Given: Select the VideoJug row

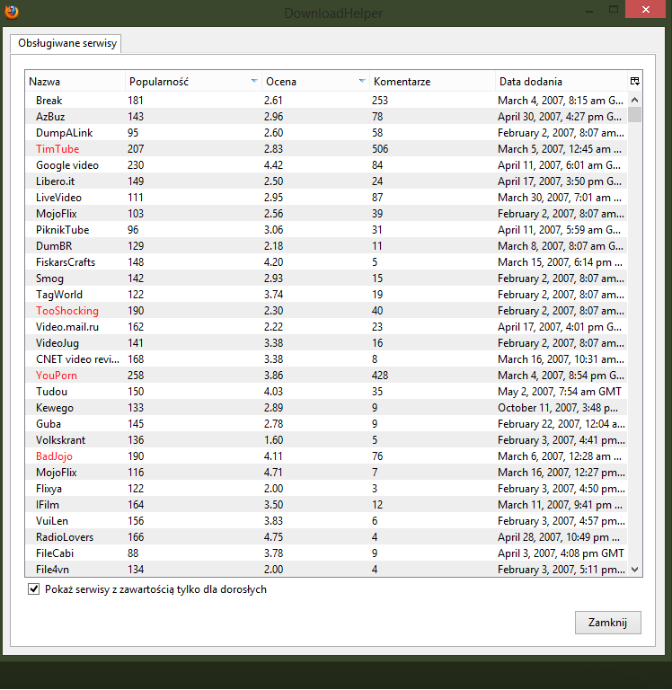Looking at the screenshot, I should [x=326, y=343].
